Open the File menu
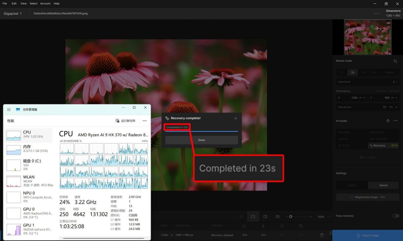Screen dimensions: 403x241 coord(5,3)
